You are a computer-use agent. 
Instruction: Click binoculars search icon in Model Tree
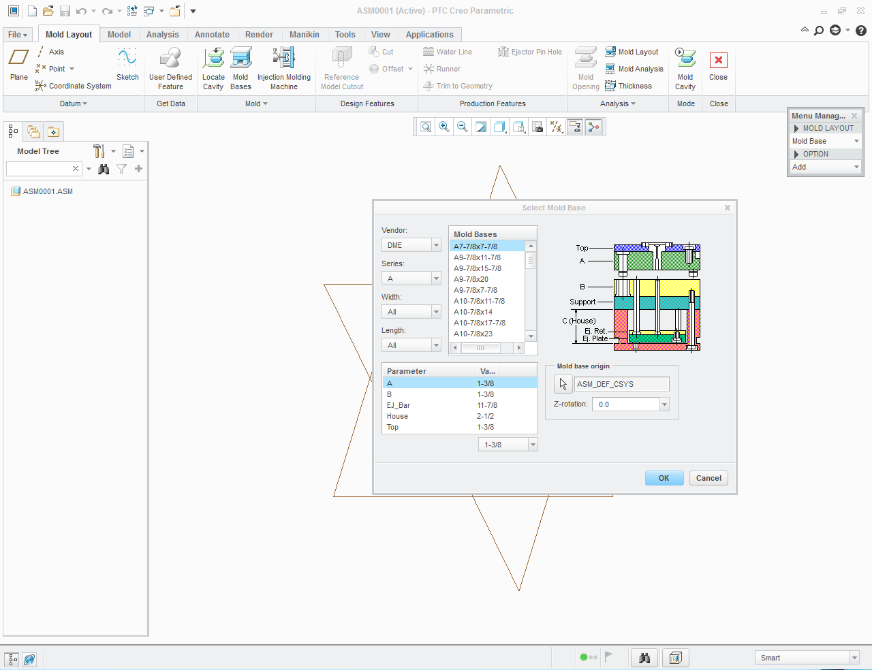pyautogui.click(x=104, y=169)
